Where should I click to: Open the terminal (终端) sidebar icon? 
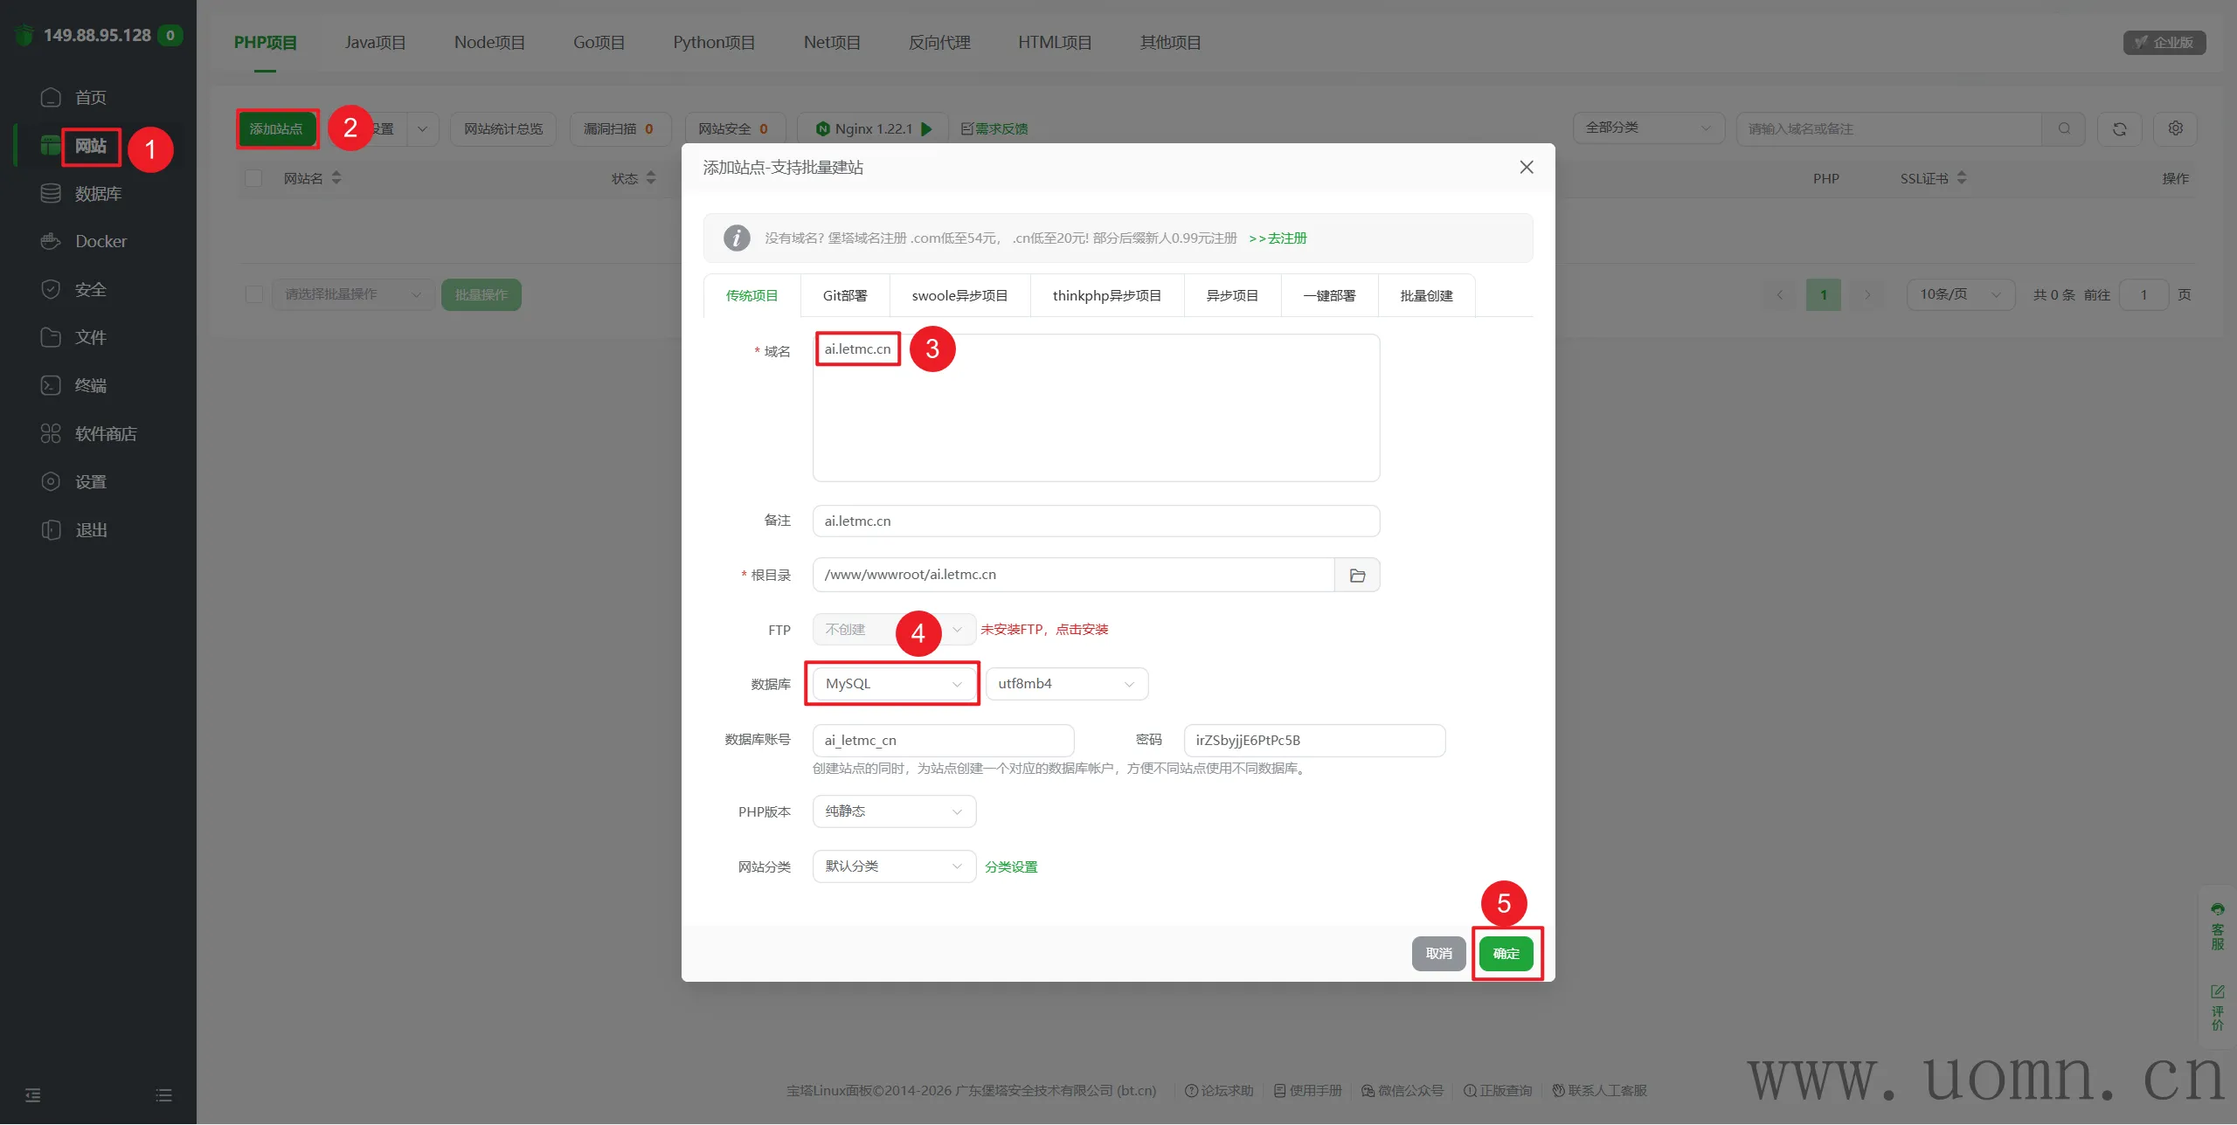(x=51, y=385)
